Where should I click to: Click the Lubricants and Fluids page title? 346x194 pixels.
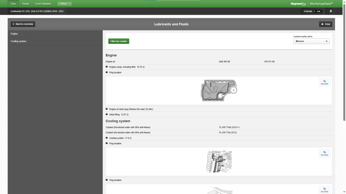click(x=171, y=24)
